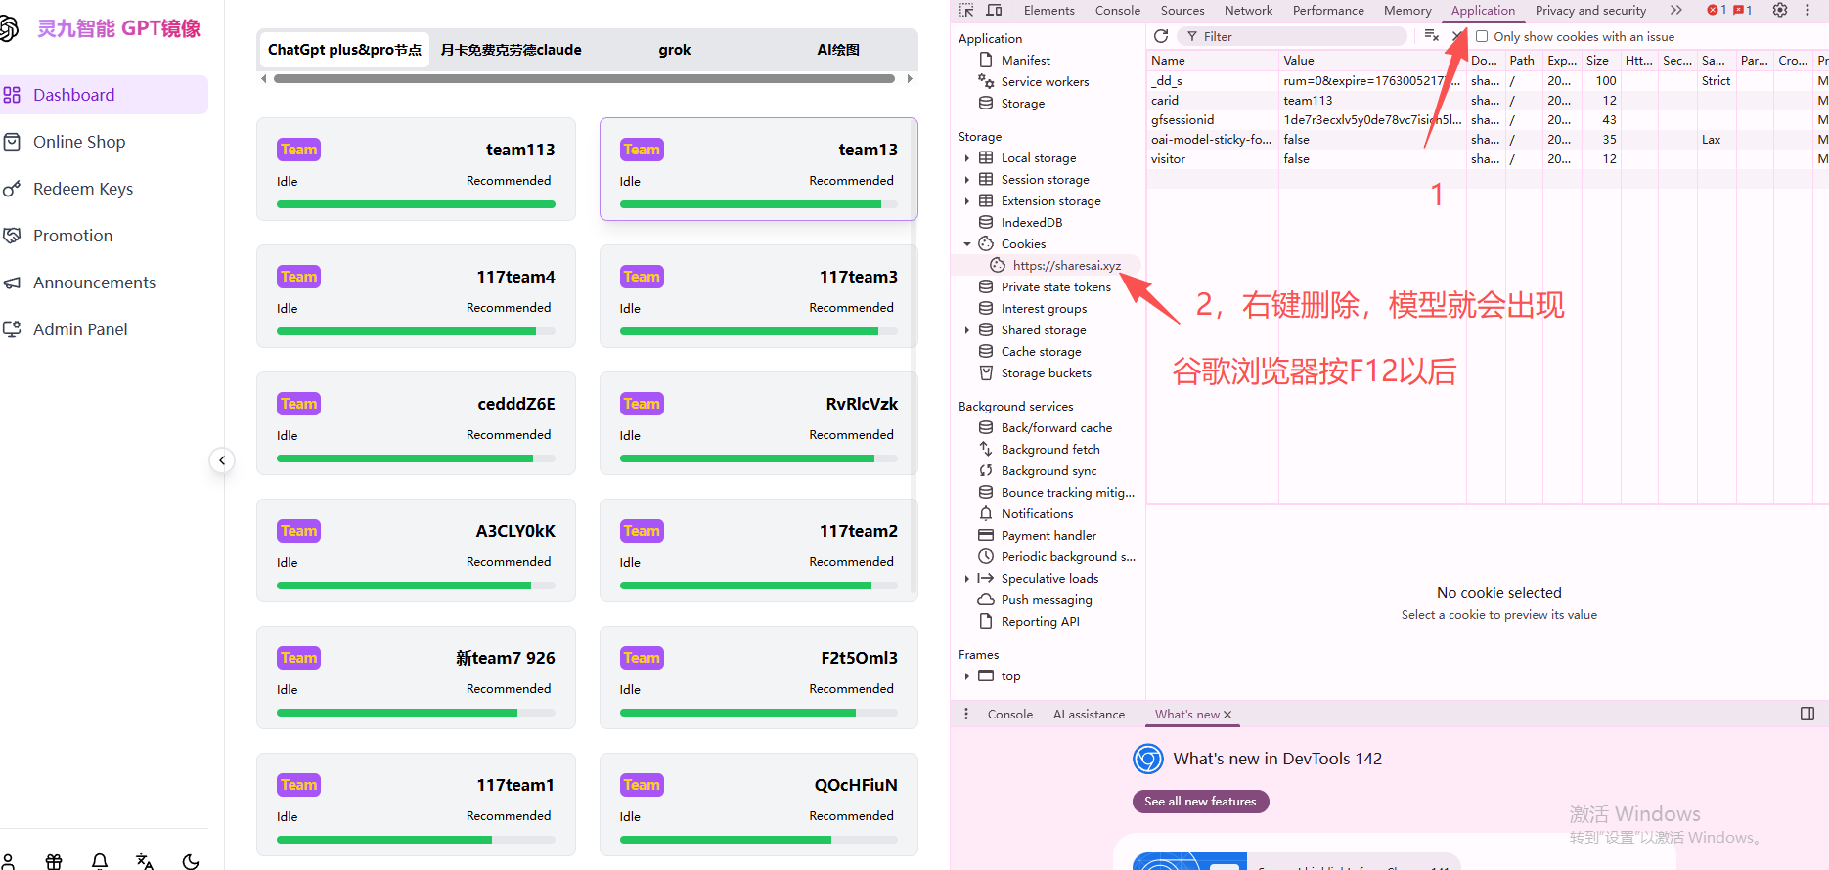The image size is (1829, 870).
Task: Click the progress bar of 117team2 card
Action: click(759, 586)
